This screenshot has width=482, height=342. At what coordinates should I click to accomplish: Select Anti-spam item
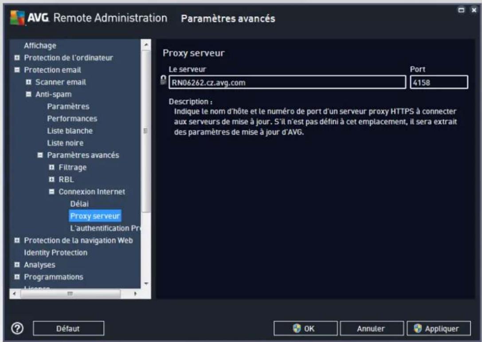[54, 94]
